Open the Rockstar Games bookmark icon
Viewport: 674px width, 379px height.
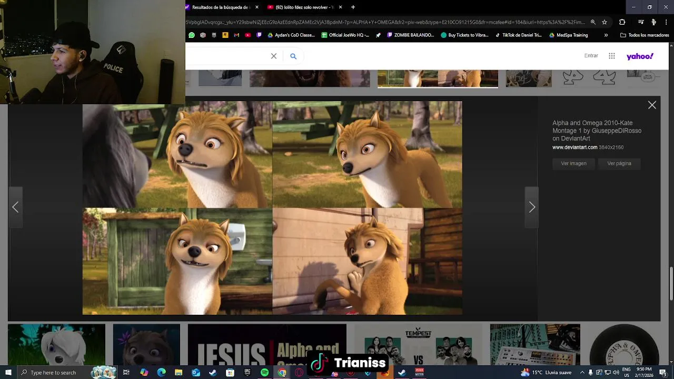tap(225, 35)
